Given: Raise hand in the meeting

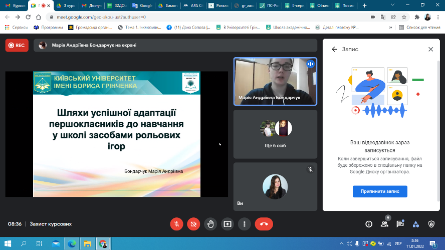Looking at the screenshot, I should [210, 224].
